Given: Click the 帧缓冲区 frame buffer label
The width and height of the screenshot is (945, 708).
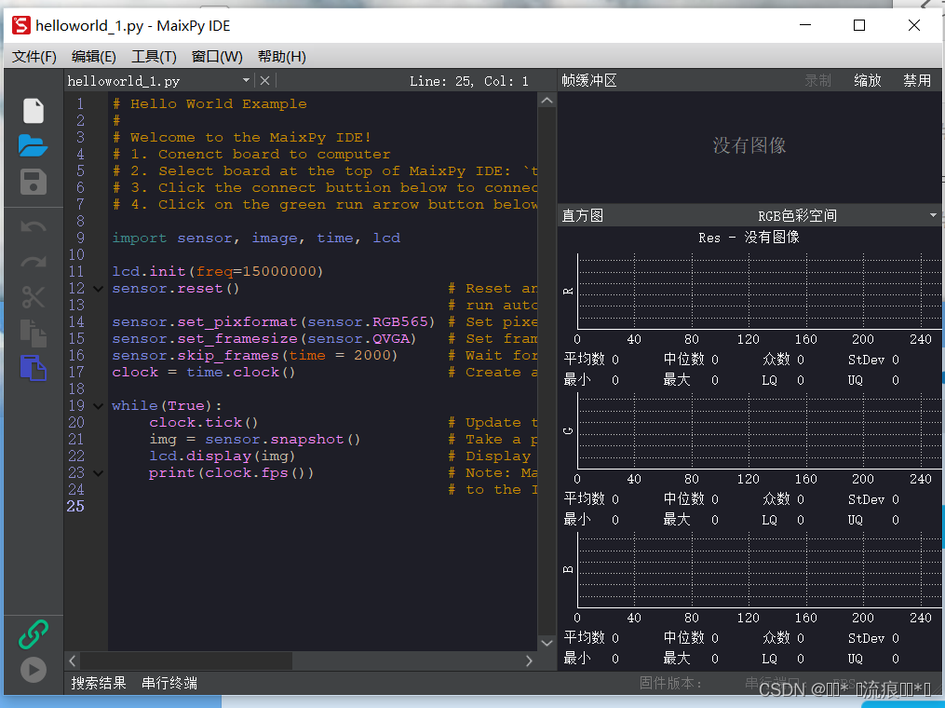Looking at the screenshot, I should [589, 80].
